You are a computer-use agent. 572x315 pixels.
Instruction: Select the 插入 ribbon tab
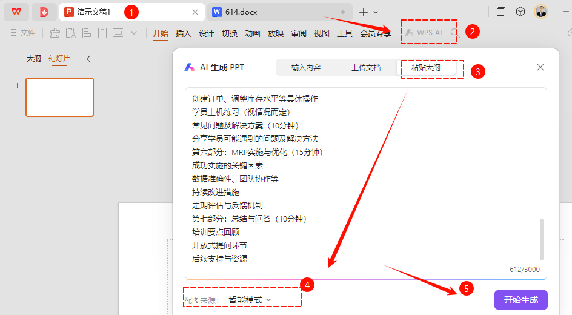click(183, 33)
